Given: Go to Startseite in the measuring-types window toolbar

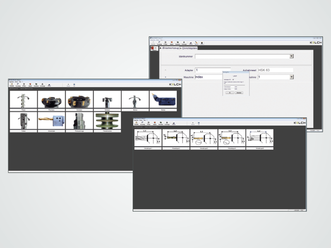Looking at the screenshot, I should click(137, 123).
